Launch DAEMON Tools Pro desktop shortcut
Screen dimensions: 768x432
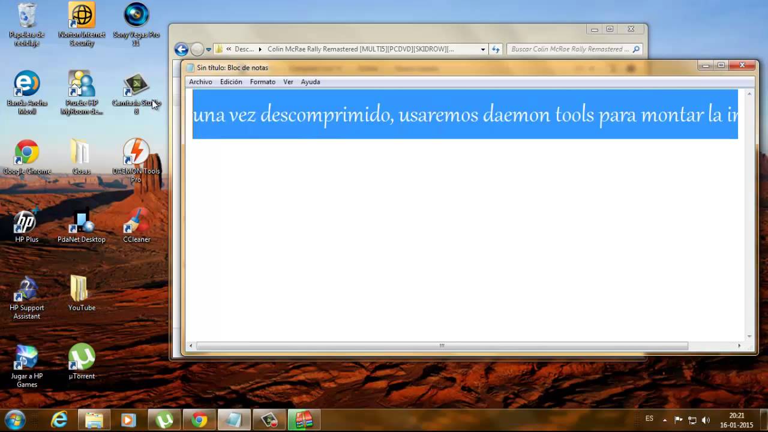(x=136, y=161)
